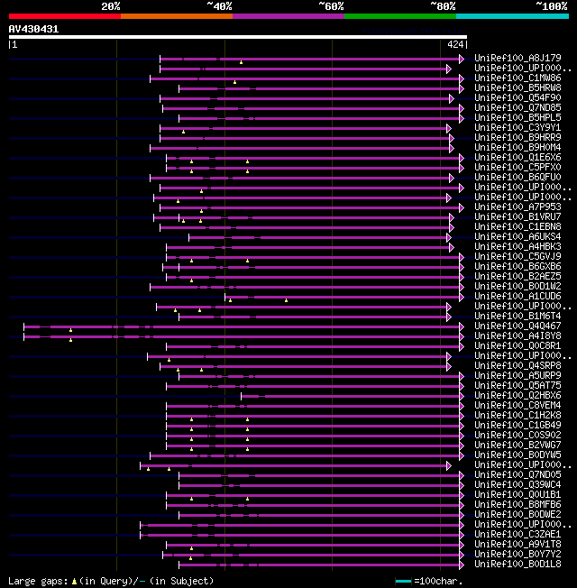This screenshot has height=588, width=577.
Task: Click the end arrow of UniRef100_A8J179 alignment
Action: pos(462,59)
